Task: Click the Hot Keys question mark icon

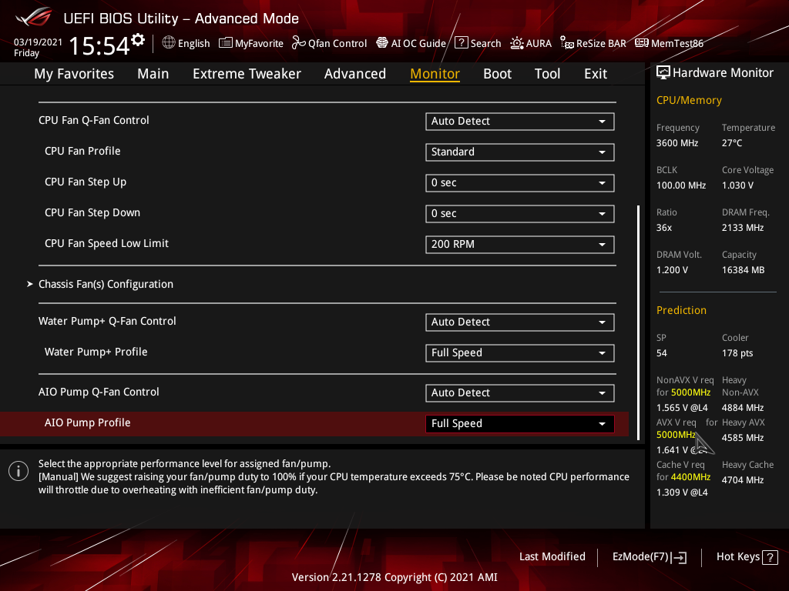Action: click(x=770, y=557)
